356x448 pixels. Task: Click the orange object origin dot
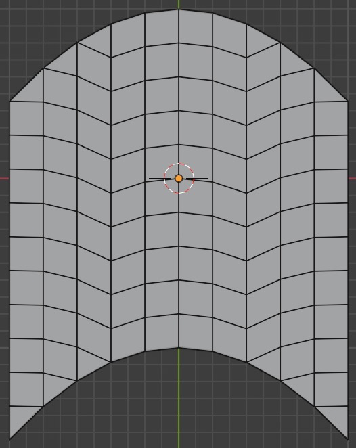[x=179, y=179]
